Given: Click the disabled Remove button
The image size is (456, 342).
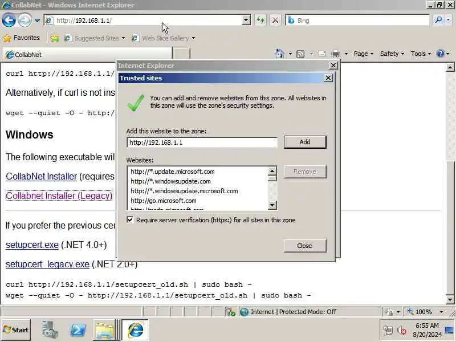Looking at the screenshot, I should tap(305, 172).
